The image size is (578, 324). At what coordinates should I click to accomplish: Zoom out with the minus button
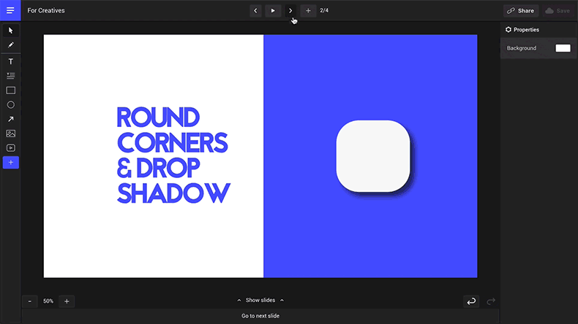click(30, 301)
